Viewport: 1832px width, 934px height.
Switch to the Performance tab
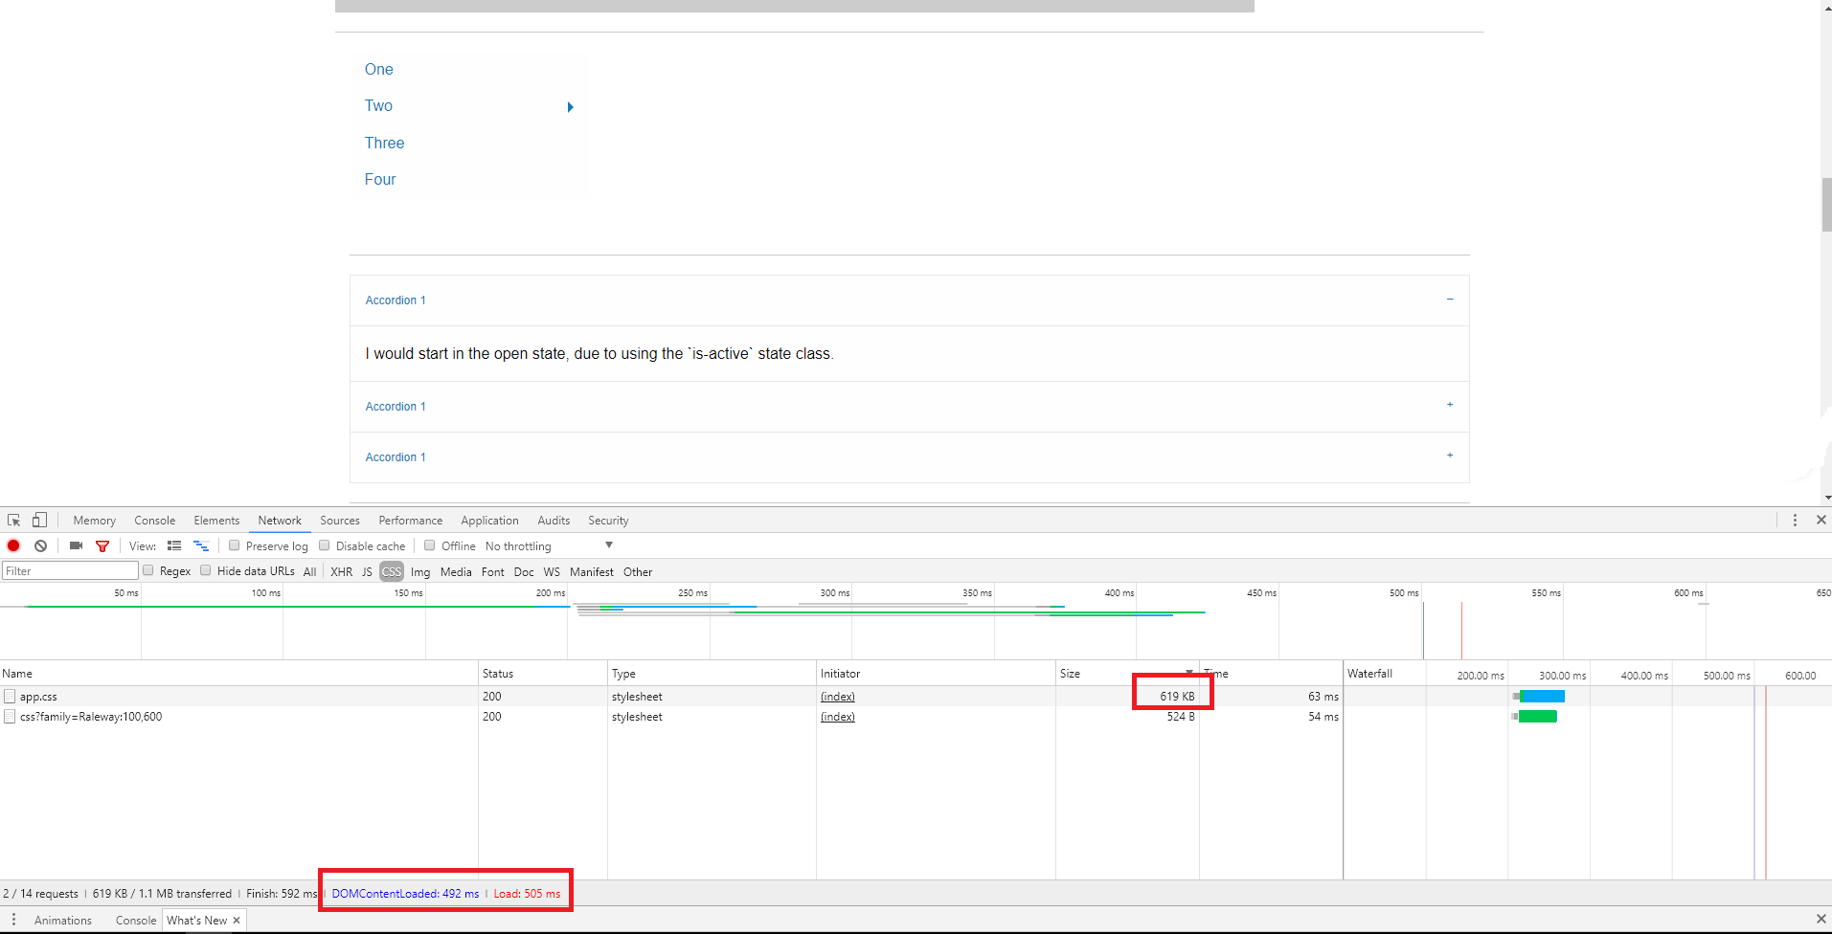410,521
